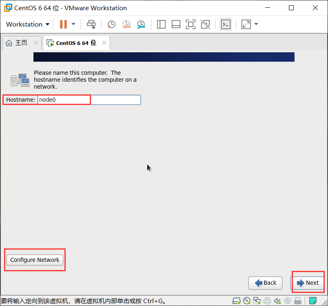Viewport: 328px width, 306px height.
Task: Toggle the thumbnail bar view
Action: [x=176, y=24]
